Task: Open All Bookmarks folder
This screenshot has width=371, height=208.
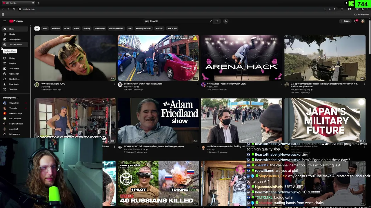Action: 362,14
